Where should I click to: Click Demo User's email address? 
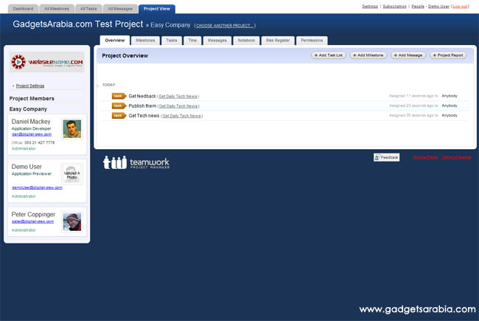tap(37, 187)
